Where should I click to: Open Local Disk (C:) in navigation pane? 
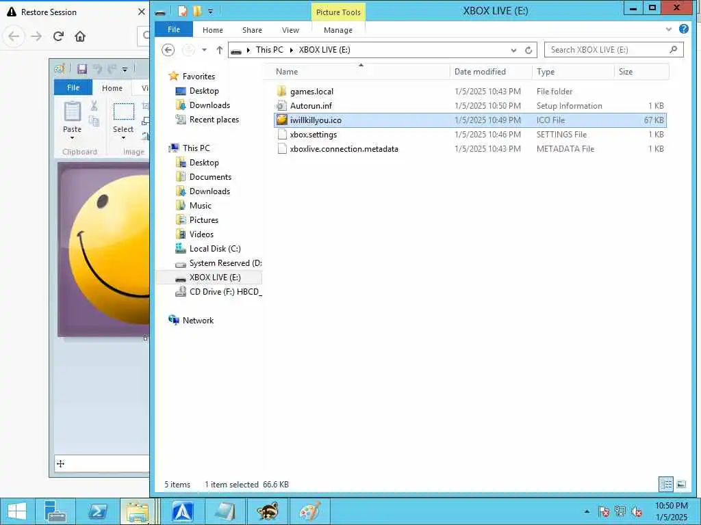coord(215,248)
